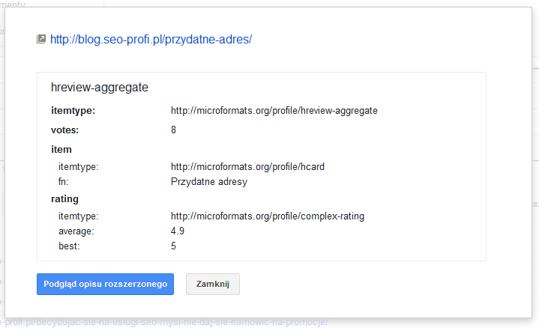Image resolution: width=539 pixels, height=328 pixels.
Task: Select the bold votes label
Action: tap(65, 130)
